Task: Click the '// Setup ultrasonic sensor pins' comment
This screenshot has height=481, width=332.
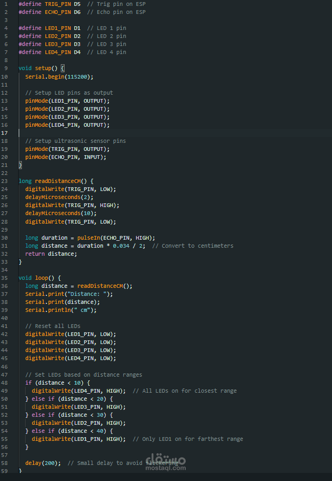Action: [x=75, y=141]
